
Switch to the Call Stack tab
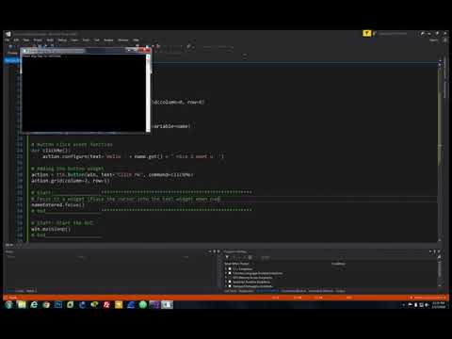(x=231, y=291)
